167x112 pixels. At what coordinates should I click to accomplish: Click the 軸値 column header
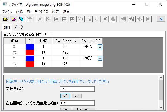click(43, 41)
